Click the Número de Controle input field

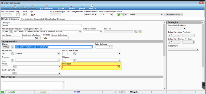tap(60, 38)
